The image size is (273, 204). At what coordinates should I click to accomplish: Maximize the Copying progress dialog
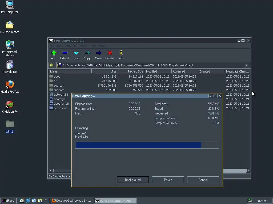tap(215, 96)
